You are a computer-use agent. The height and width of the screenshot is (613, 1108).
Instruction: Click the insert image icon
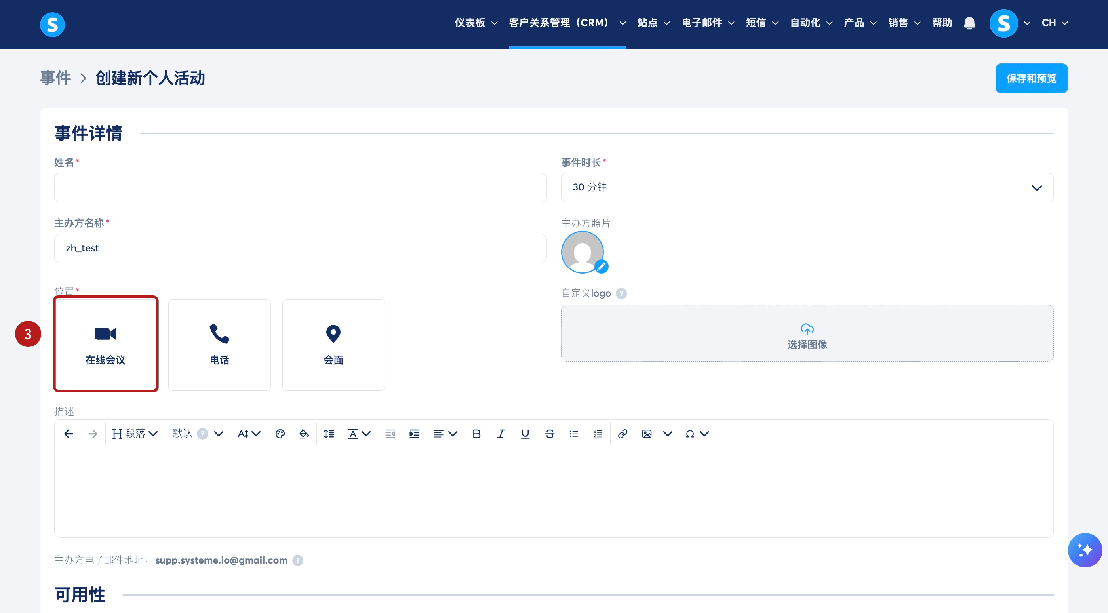(647, 434)
